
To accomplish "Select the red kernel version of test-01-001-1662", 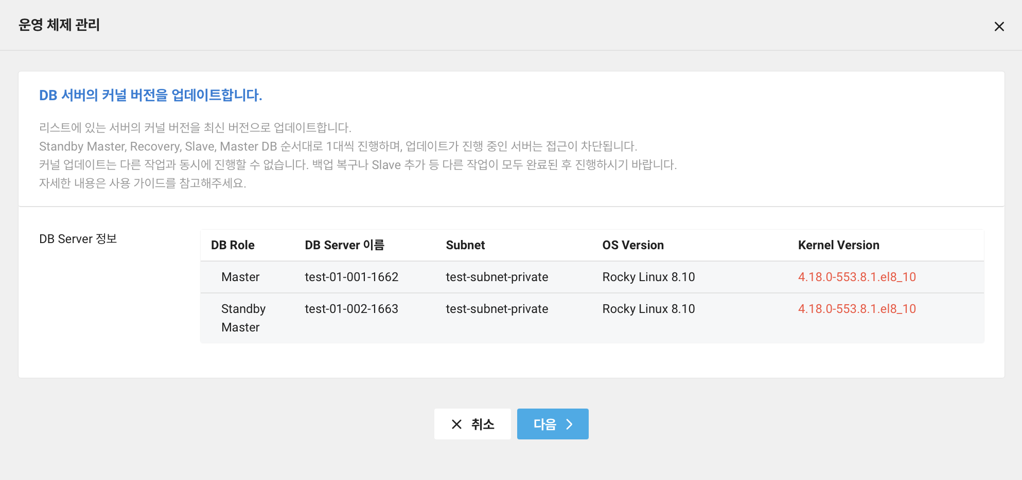I will tap(857, 276).
